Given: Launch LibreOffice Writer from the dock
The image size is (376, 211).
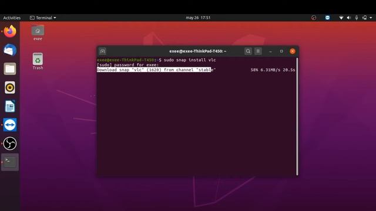Looking at the screenshot, I should click(x=10, y=106).
